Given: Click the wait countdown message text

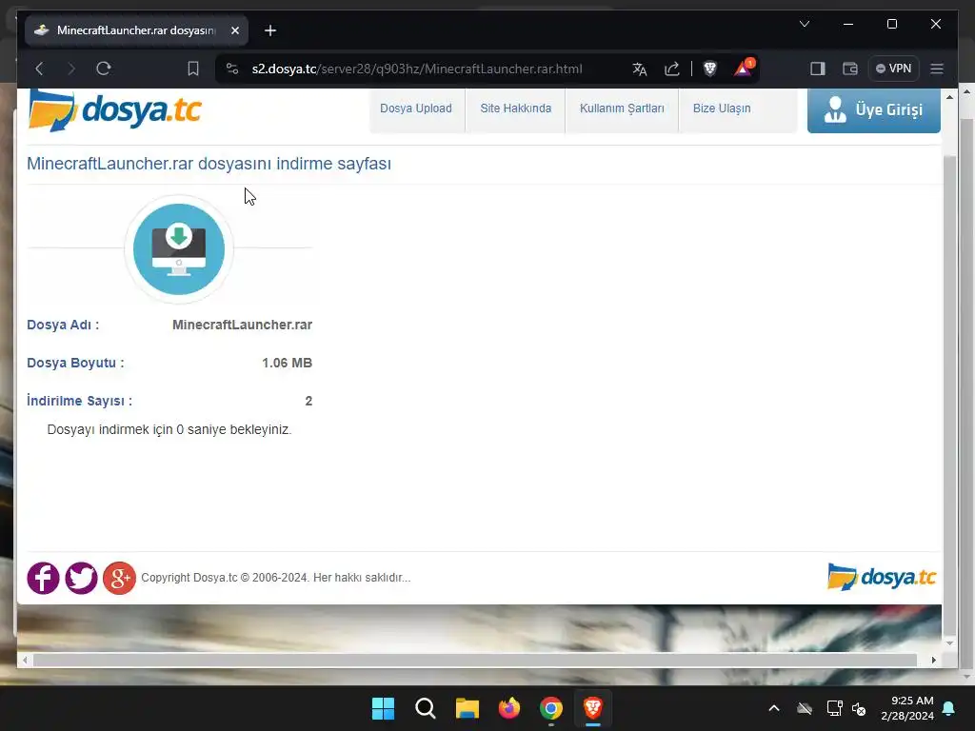Looking at the screenshot, I should [x=169, y=429].
